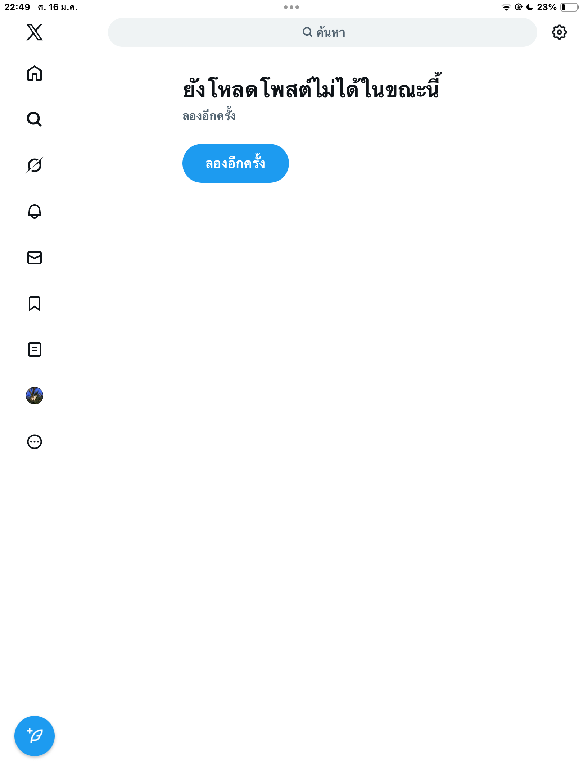Open settings with the gear icon
583x777 pixels.
click(x=559, y=32)
